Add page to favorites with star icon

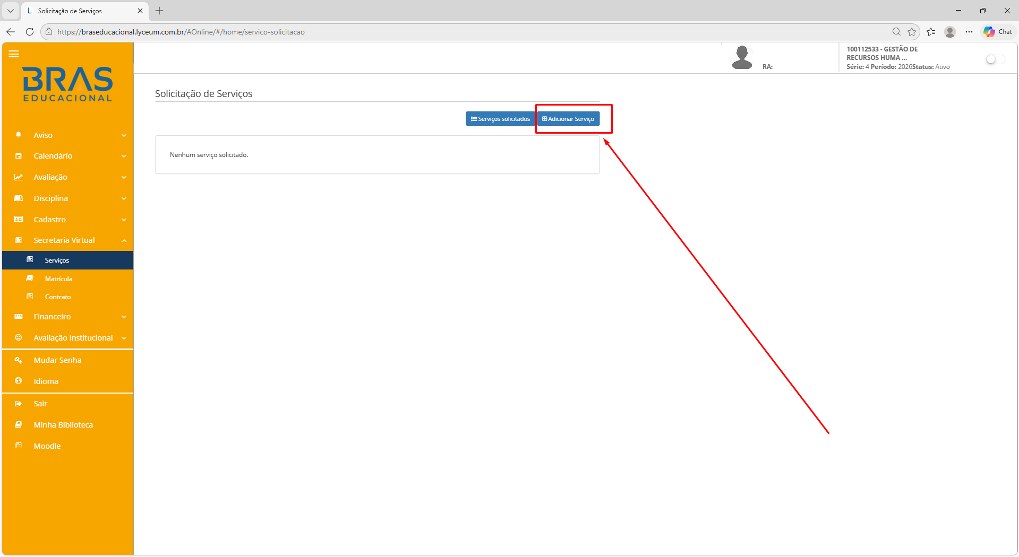[x=912, y=32]
